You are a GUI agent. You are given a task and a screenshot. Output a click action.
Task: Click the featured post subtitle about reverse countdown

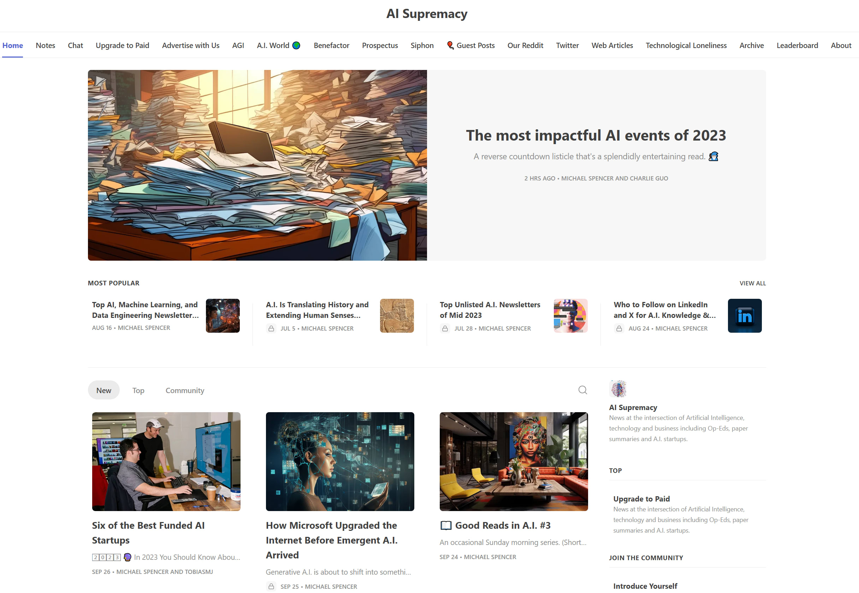point(596,156)
